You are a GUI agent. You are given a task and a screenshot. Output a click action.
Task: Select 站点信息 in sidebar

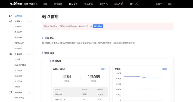pos(18,16)
